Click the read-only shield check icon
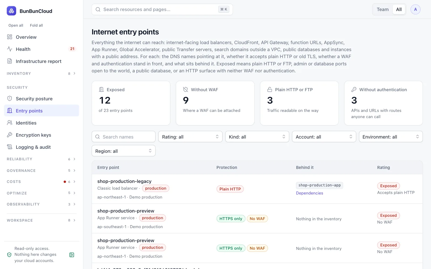 point(9,255)
